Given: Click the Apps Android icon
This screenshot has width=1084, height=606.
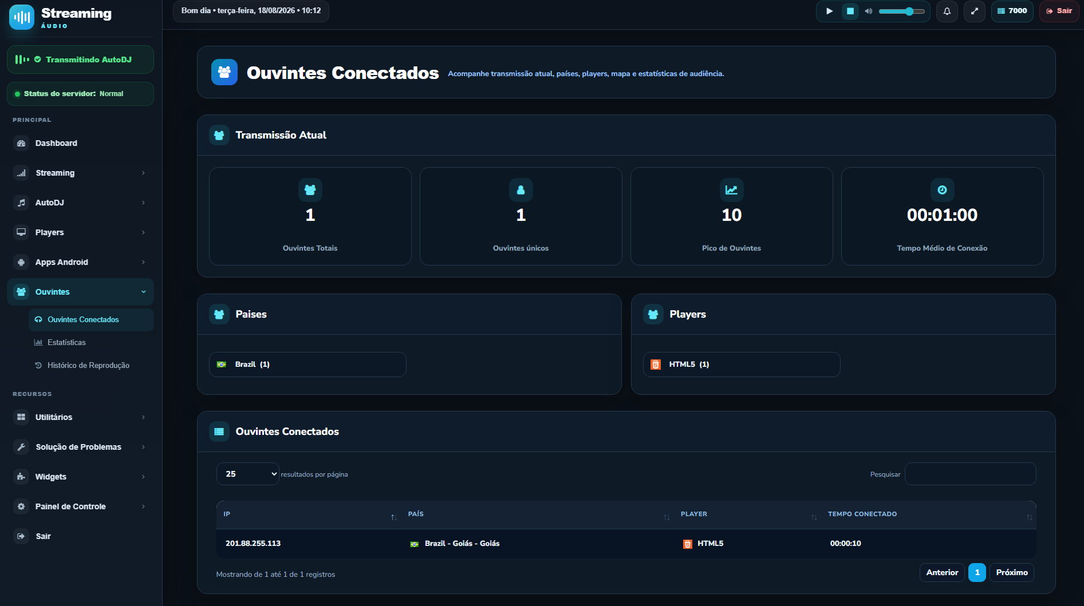Looking at the screenshot, I should tap(21, 262).
